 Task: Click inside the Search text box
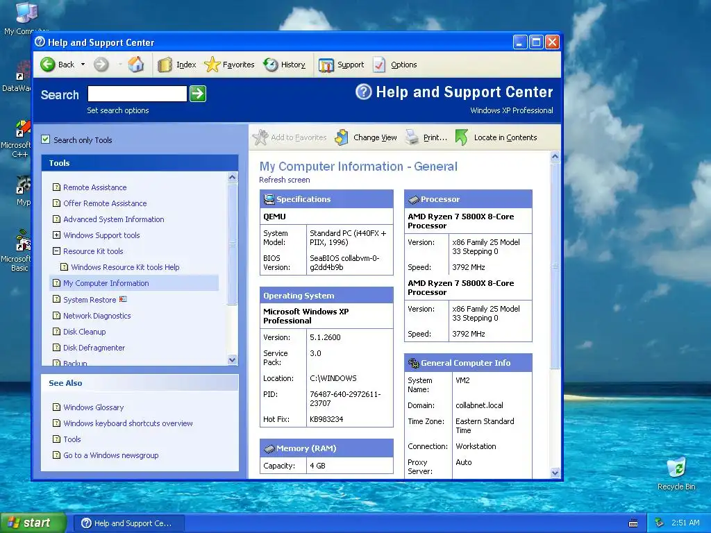(137, 94)
